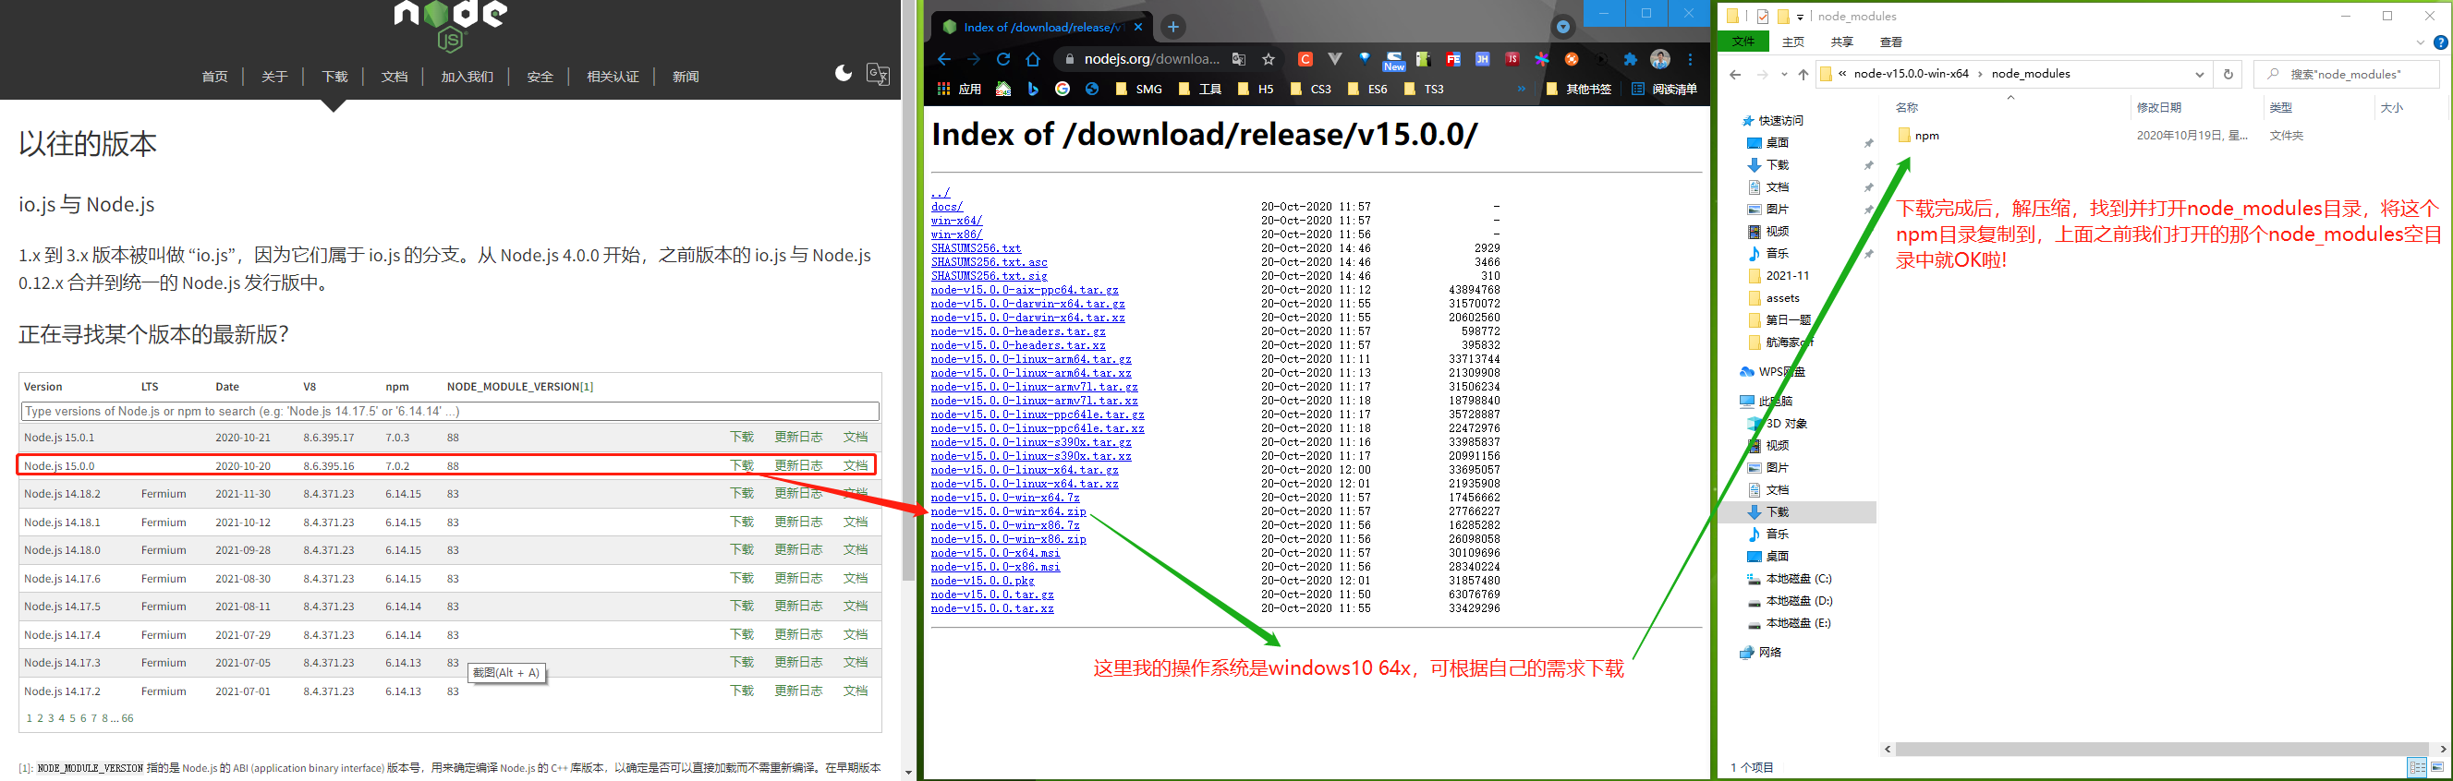Open the FE helper extension icon
Image resolution: width=2453 pixels, height=781 pixels.
tap(1453, 59)
